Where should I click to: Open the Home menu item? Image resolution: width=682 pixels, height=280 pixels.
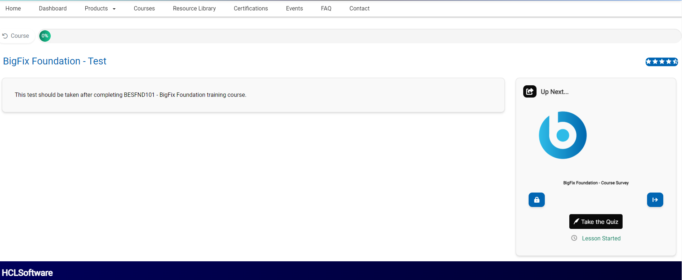pyautogui.click(x=13, y=8)
